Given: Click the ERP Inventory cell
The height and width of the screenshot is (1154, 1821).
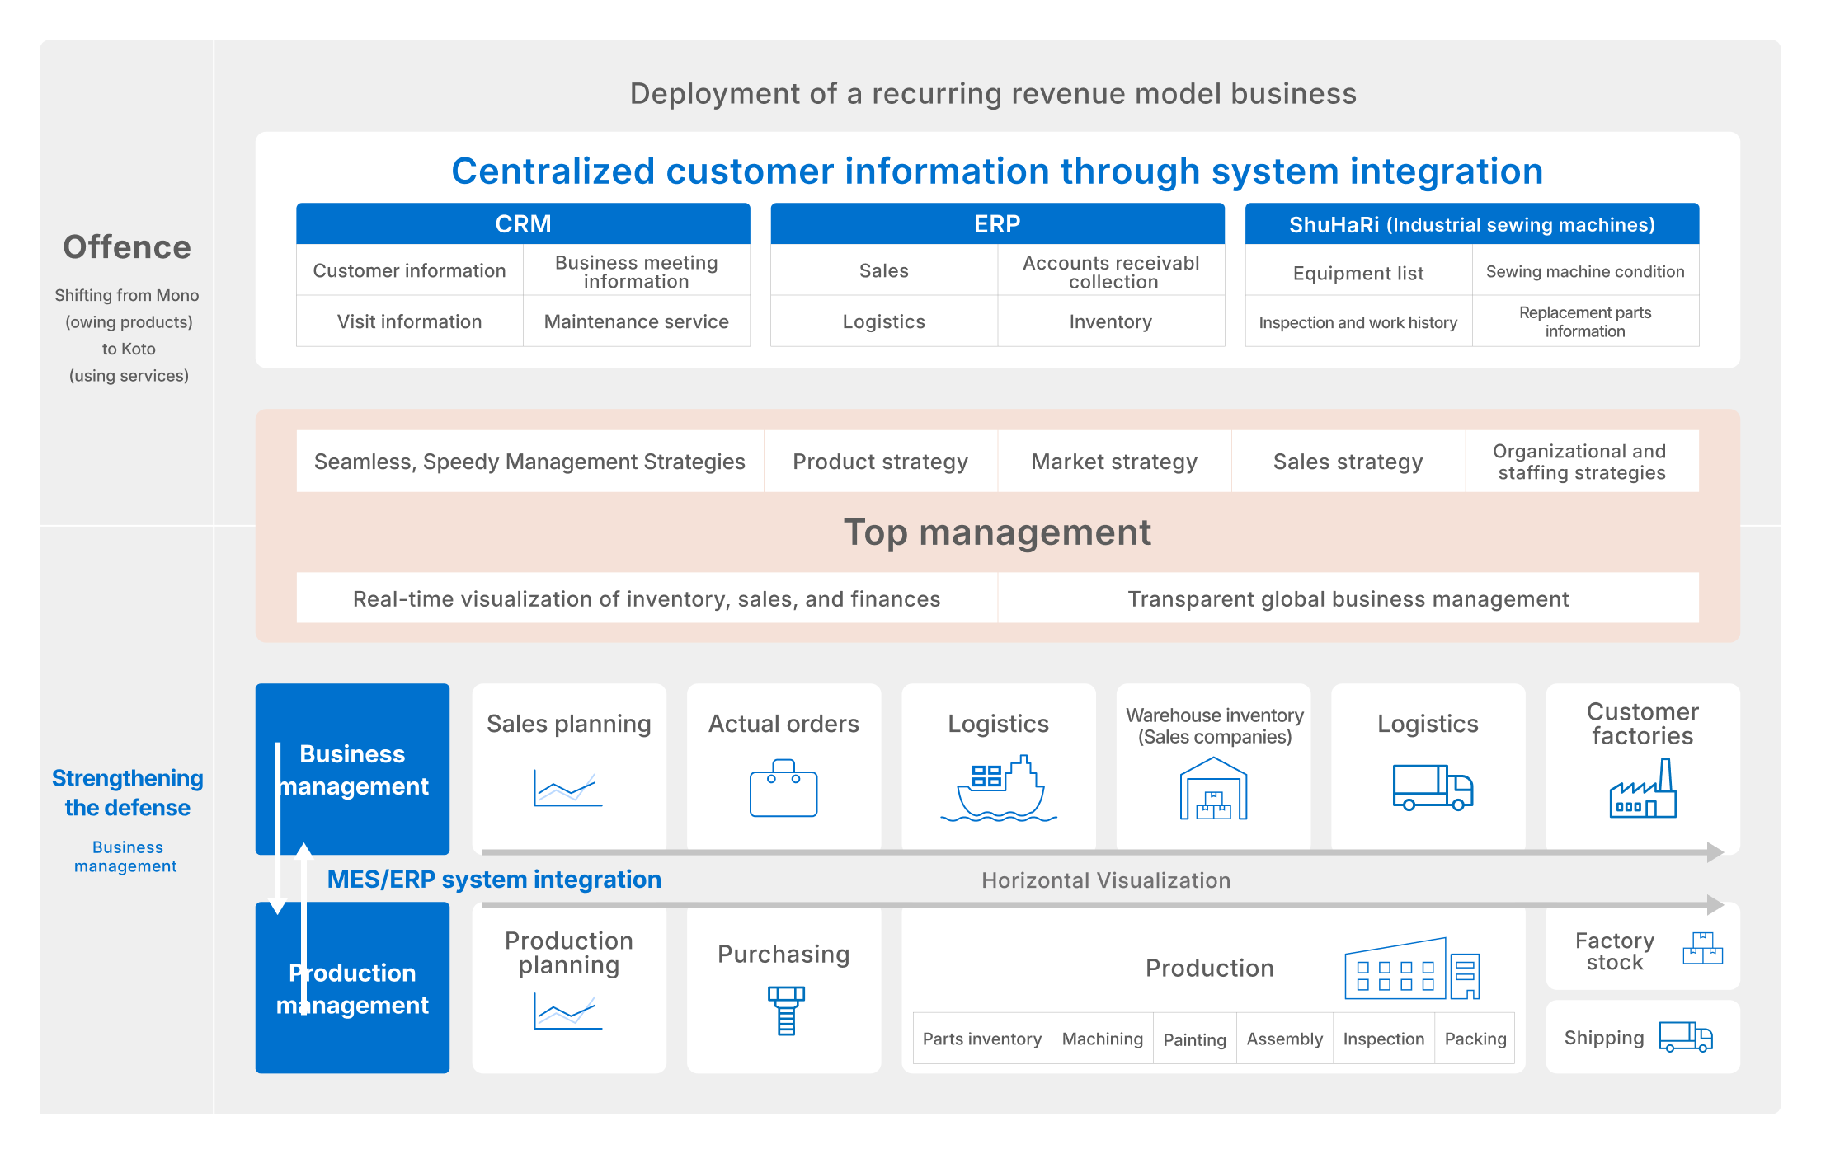Looking at the screenshot, I should pyautogui.click(x=1111, y=321).
